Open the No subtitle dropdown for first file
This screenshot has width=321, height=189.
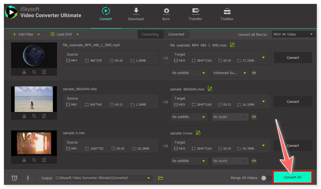point(189,73)
